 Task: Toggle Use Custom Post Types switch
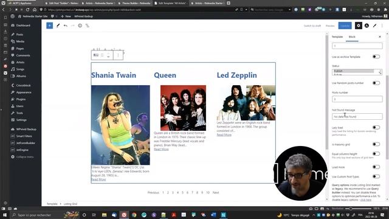[376, 176]
